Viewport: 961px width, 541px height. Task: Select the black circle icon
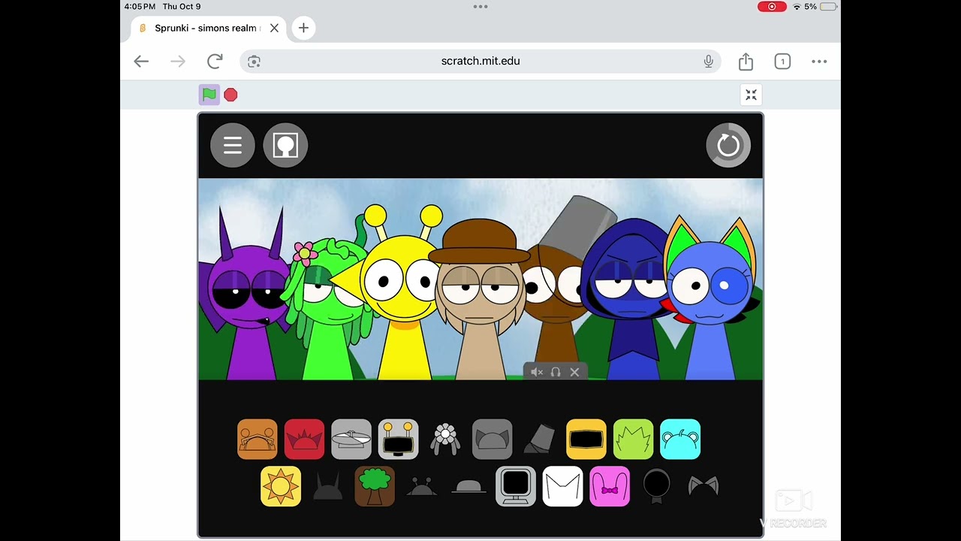coord(656,486)
